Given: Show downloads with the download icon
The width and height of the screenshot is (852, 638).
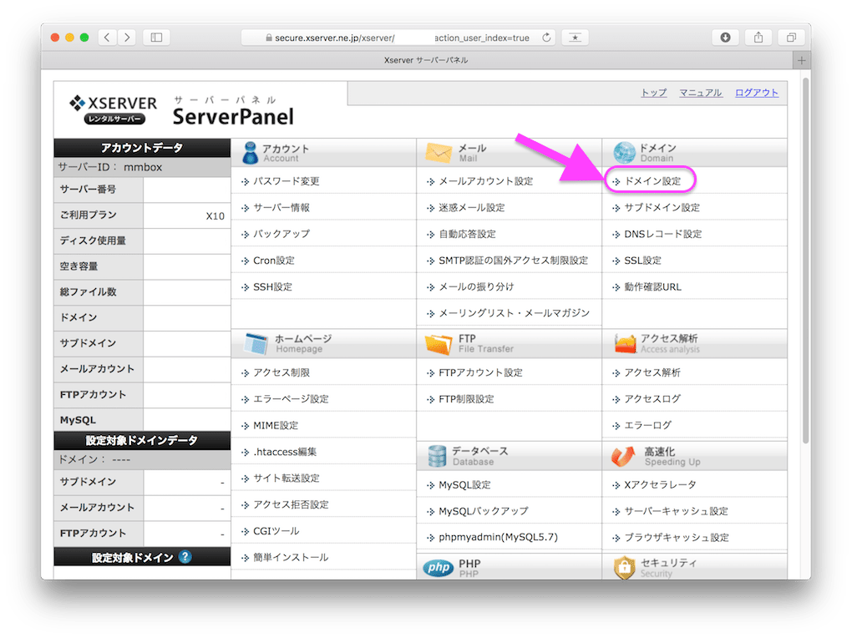Looking at the screenshot, I should [x=725, y=38].
